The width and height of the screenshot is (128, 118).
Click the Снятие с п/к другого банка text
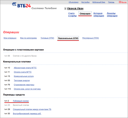tap(25, 56)
